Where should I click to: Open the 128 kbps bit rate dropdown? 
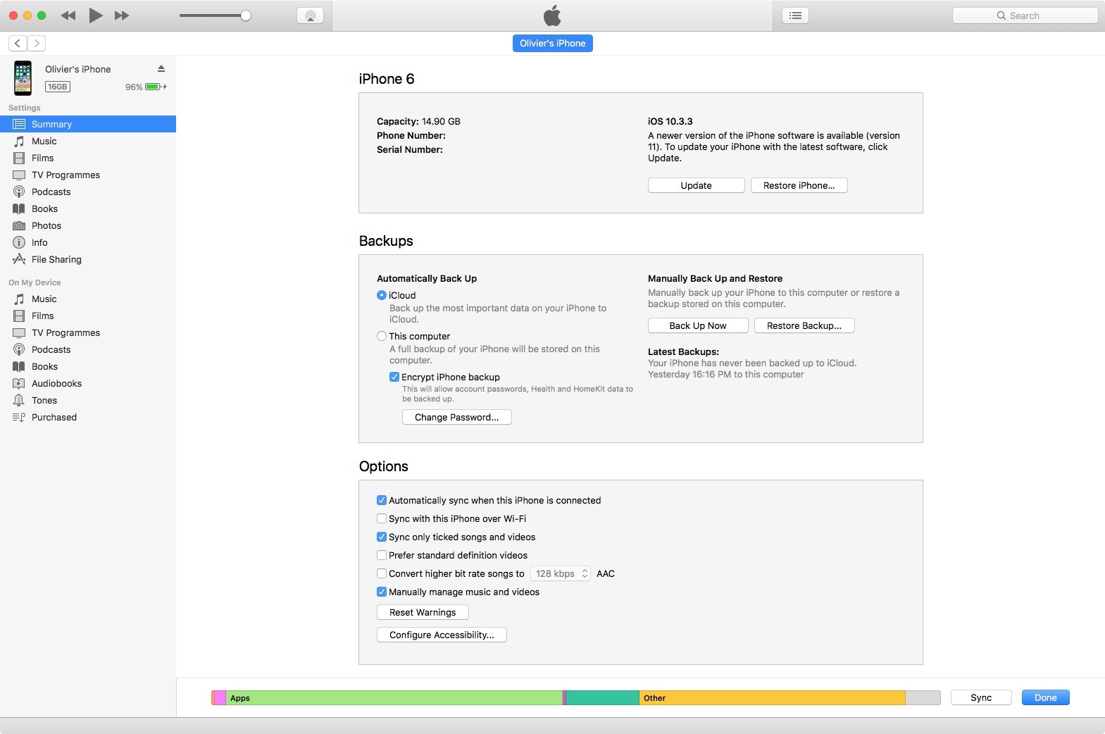click(561, 573)
